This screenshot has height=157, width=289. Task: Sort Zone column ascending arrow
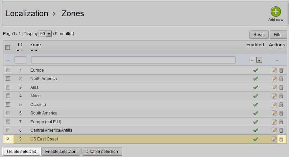(x=36, y=51)
